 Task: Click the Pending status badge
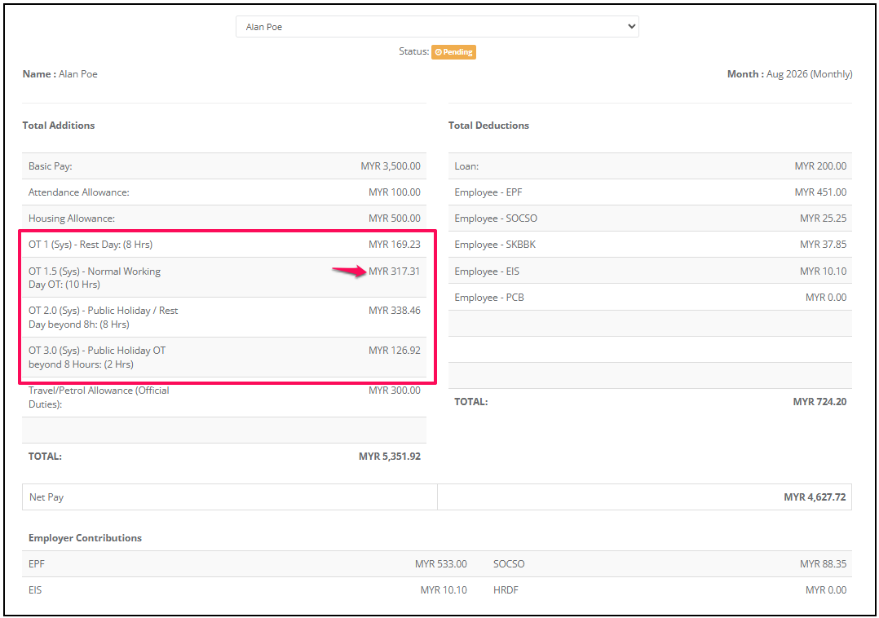(x=453, y=52)
